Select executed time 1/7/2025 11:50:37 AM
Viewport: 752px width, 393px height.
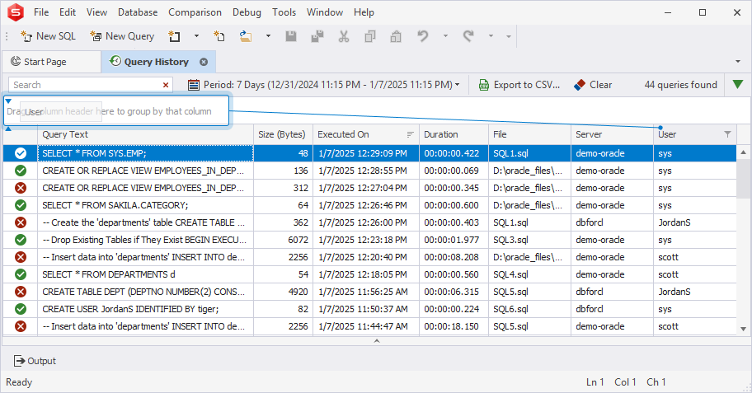pos(366,309)
